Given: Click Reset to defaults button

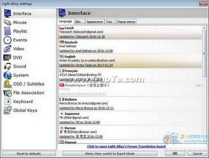Looking at the screenshot, I should [x=29, y=153].
